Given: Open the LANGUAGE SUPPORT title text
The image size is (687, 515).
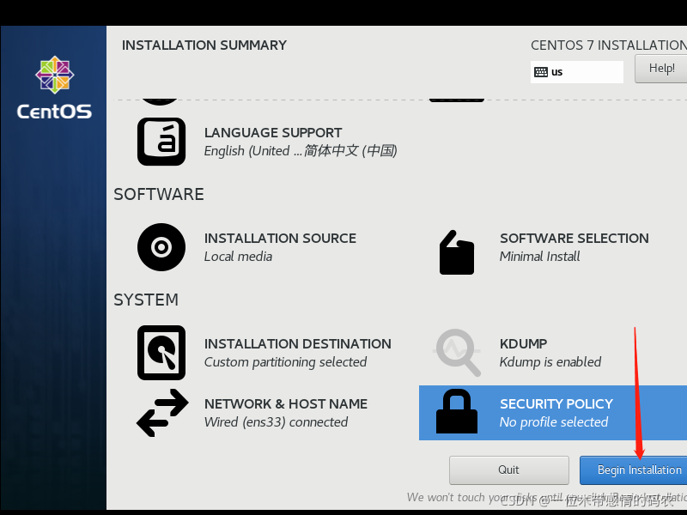Looking at the screenshot, I should [273, 133].
